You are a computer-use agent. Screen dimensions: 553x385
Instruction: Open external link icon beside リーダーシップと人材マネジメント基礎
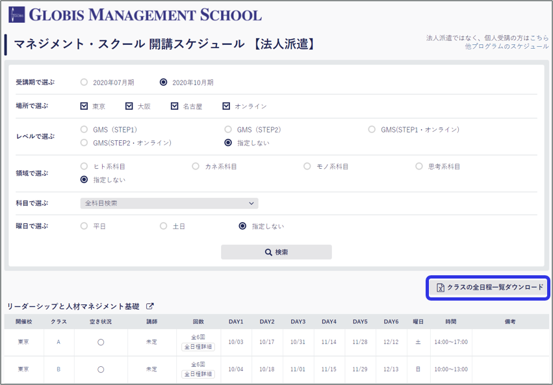pos(150,306)
